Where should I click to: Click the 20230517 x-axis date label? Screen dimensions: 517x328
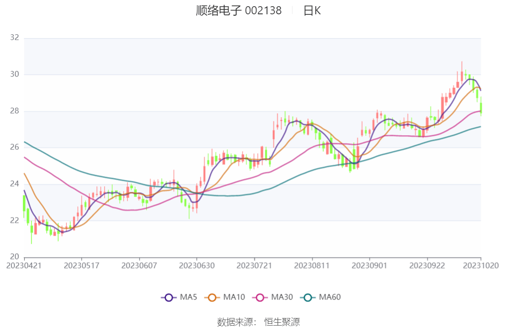point(81,266)
